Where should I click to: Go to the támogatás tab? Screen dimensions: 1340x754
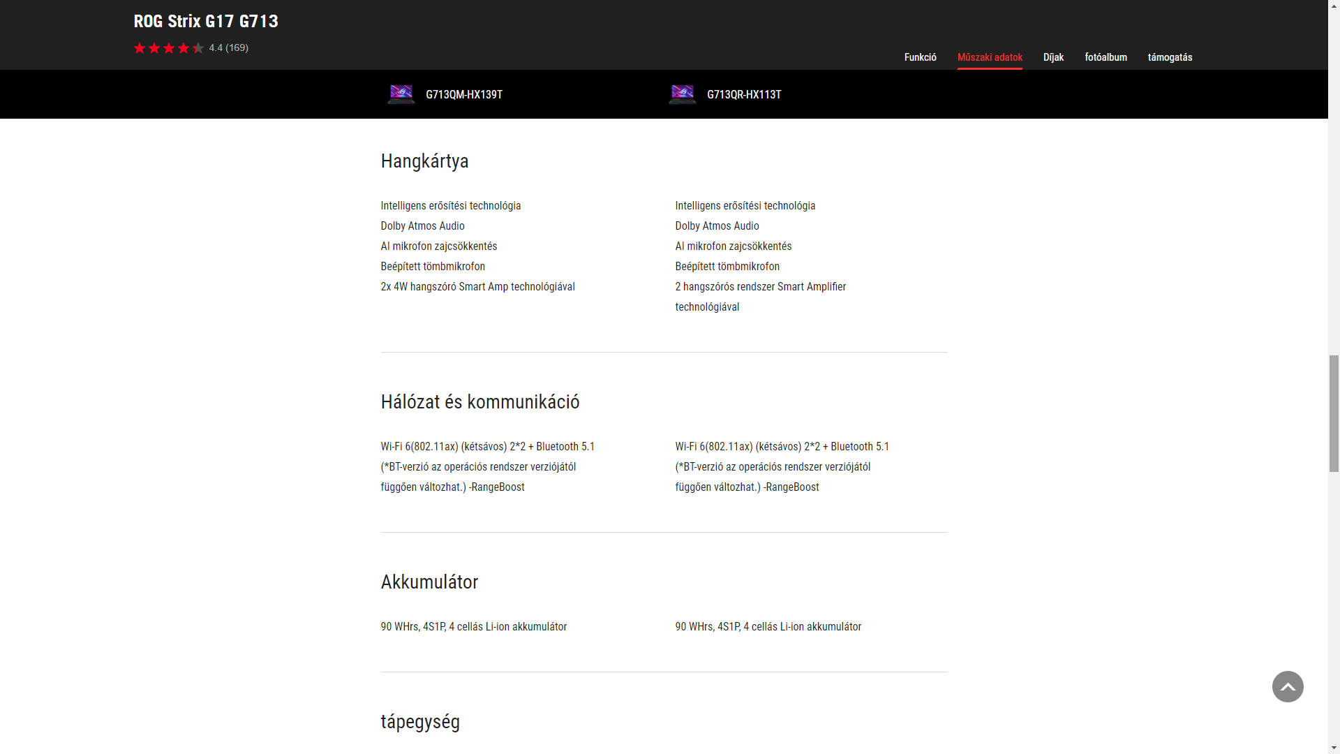1170,57
